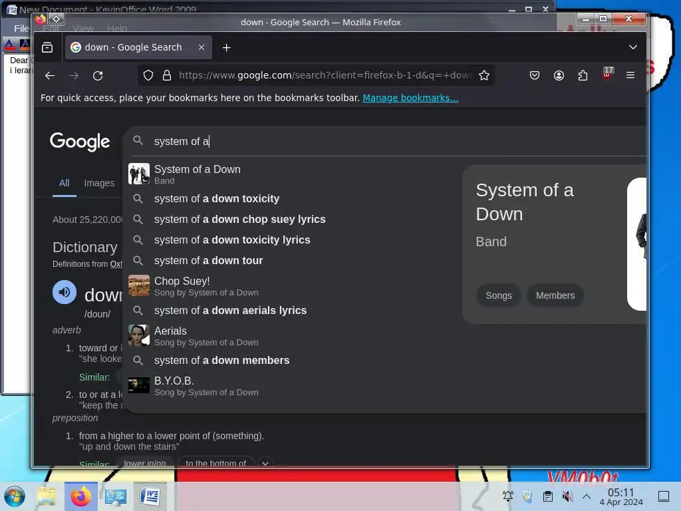Open the Firefox hamburger application menu
681x511 pixels.
(630, 76)
